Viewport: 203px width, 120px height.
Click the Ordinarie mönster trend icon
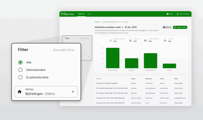tap(111, 41)
